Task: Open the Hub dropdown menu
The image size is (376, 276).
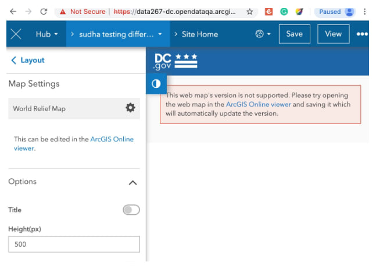Action: [46, 34]
